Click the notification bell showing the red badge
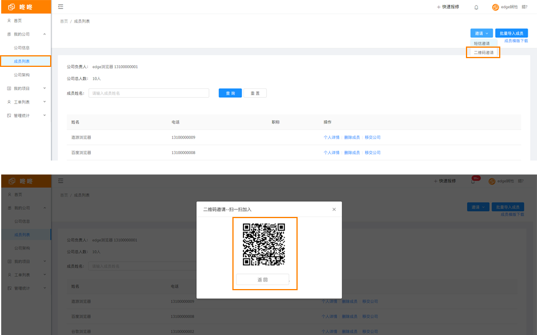This screenshot has width=537, height=335. click(473, 181)
